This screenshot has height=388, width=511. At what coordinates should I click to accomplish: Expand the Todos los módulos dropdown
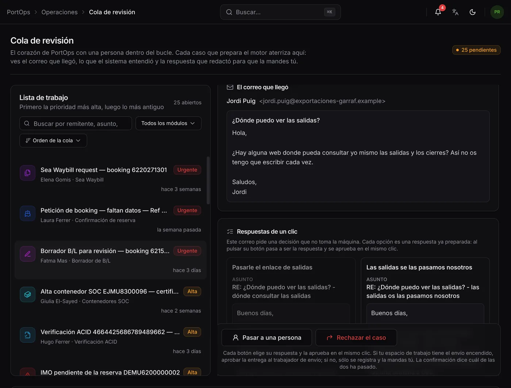168,123
